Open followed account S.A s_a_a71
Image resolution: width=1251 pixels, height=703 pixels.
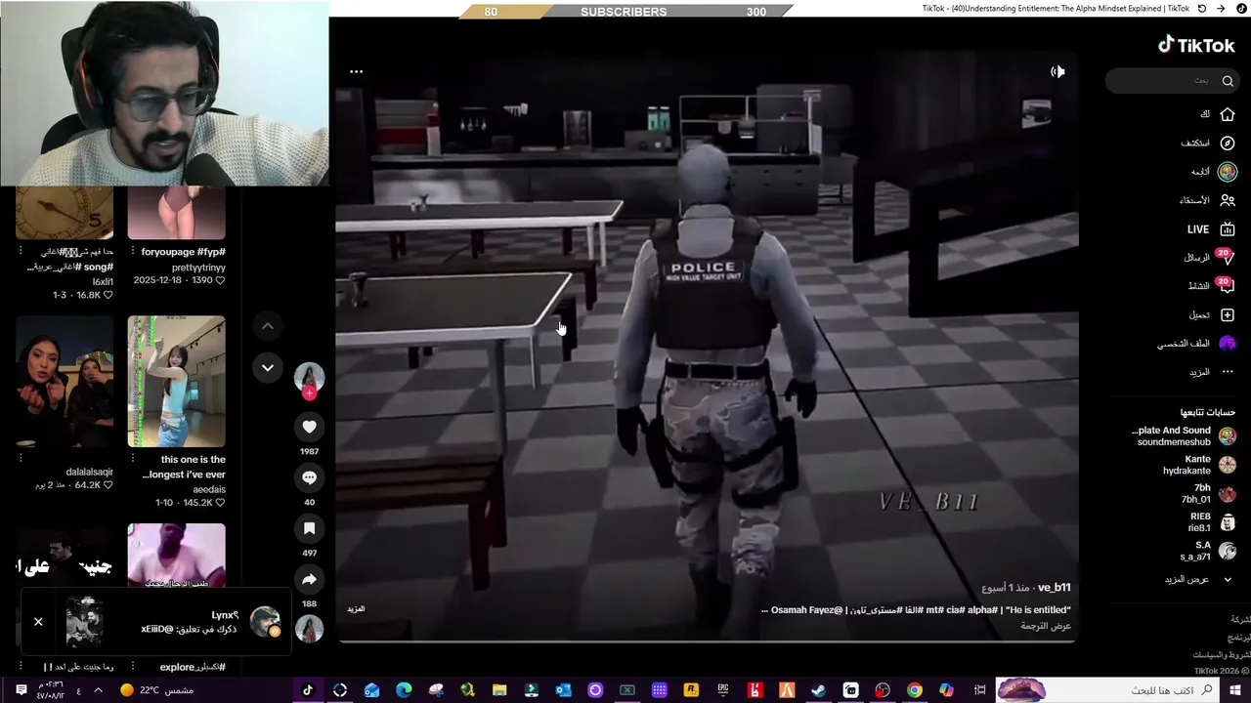click(x=1208, y=551)
